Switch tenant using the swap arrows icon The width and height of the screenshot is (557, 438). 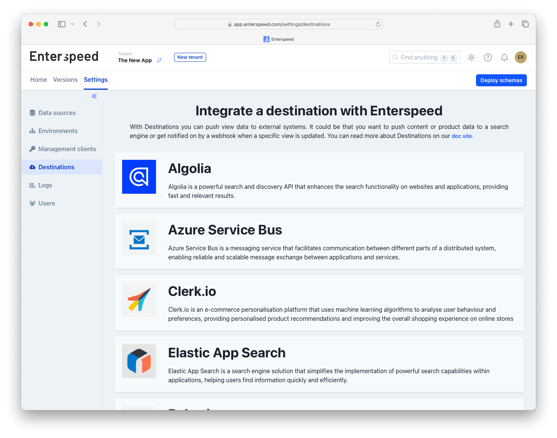click(x=159, y=60)
